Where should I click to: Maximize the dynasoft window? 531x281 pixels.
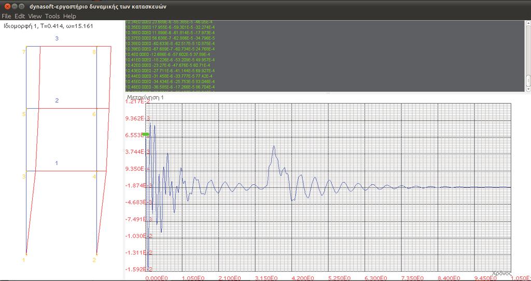point(21,6)
